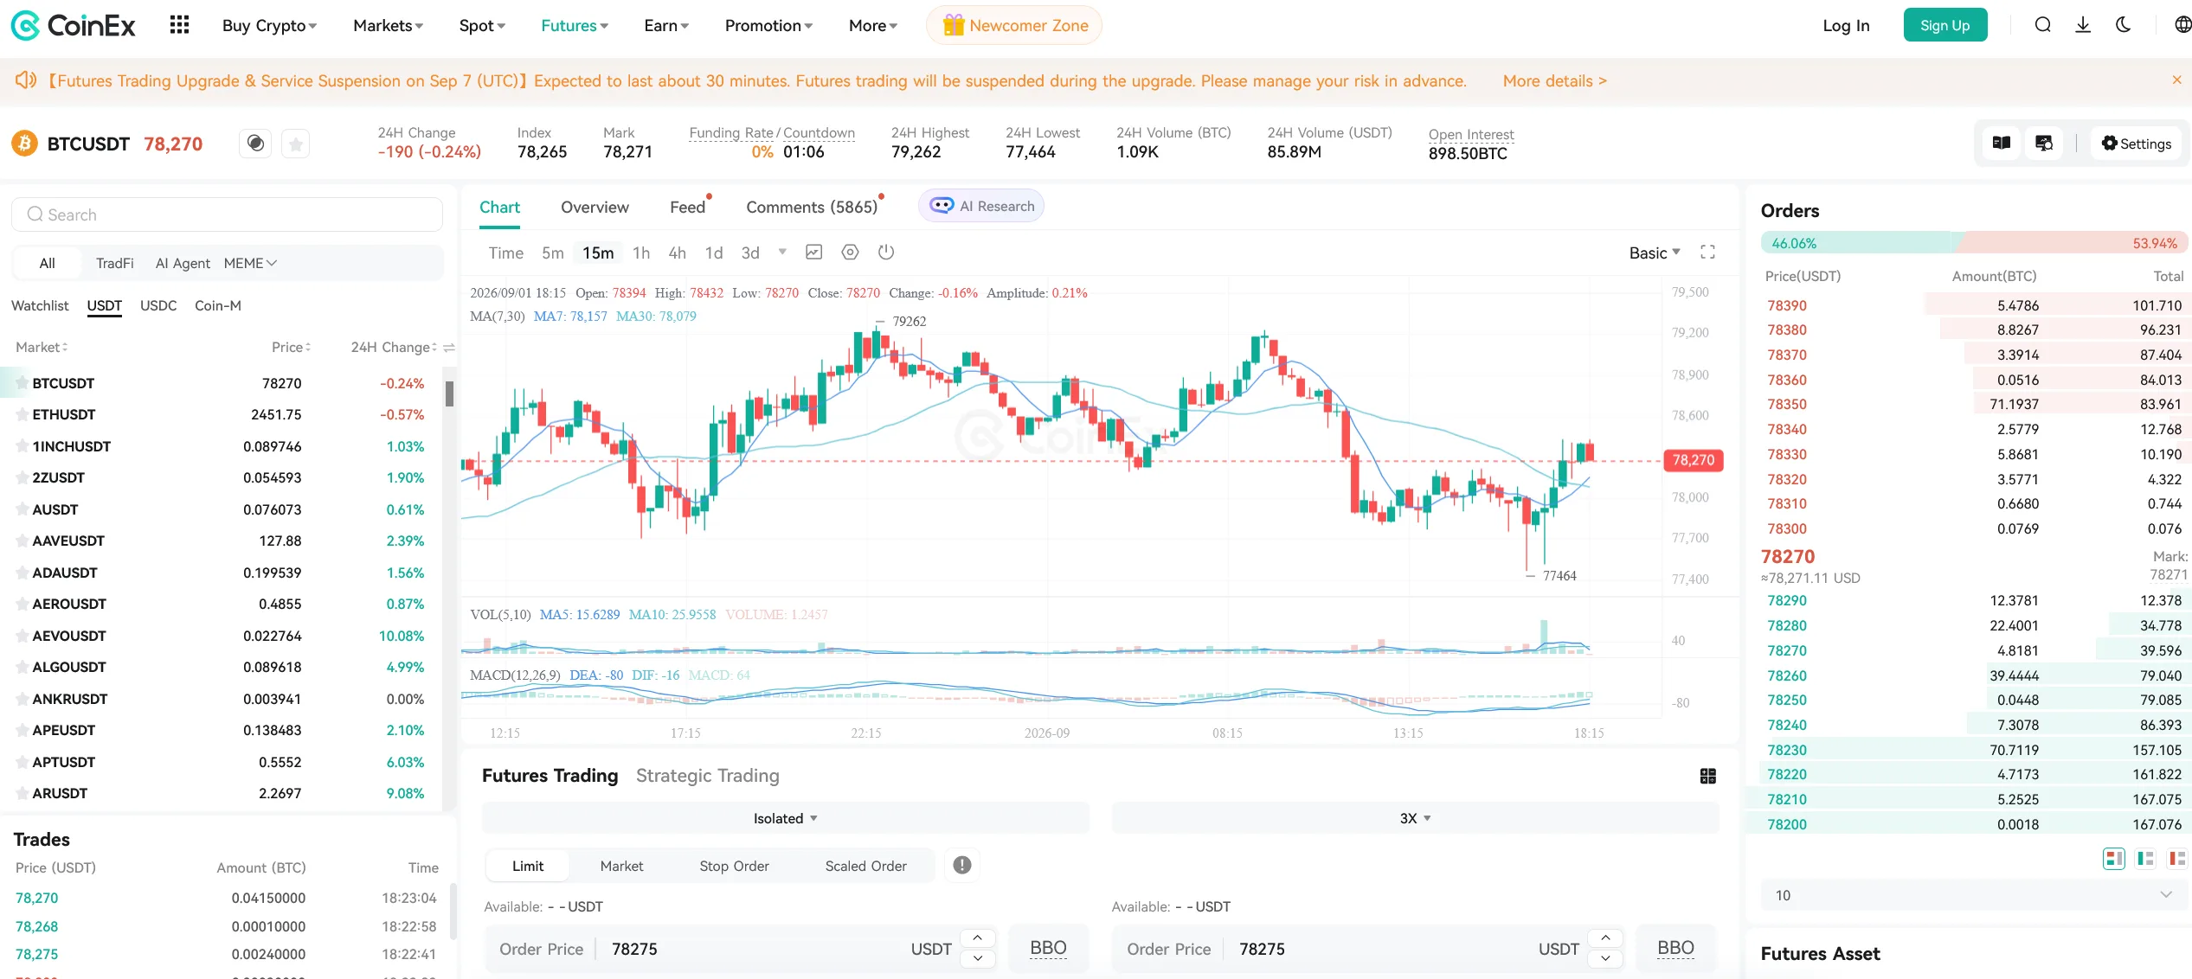Open the layout feedback icon beside Settings
The width and height of the screenshot is (2192, 979).
[x=2044, y=144]
